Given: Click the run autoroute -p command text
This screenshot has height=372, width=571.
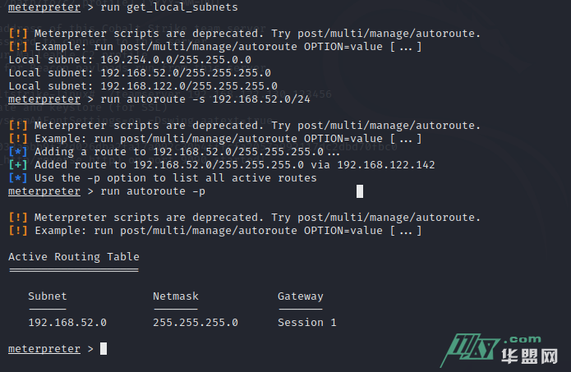Looking at the screenshot, I should pyautogui.click(x=153, y=191).
